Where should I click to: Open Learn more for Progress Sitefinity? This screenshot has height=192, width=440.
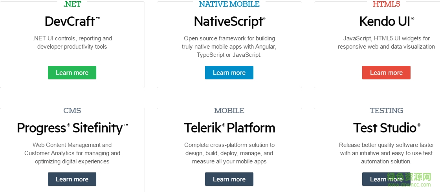[x=72, y=179]
